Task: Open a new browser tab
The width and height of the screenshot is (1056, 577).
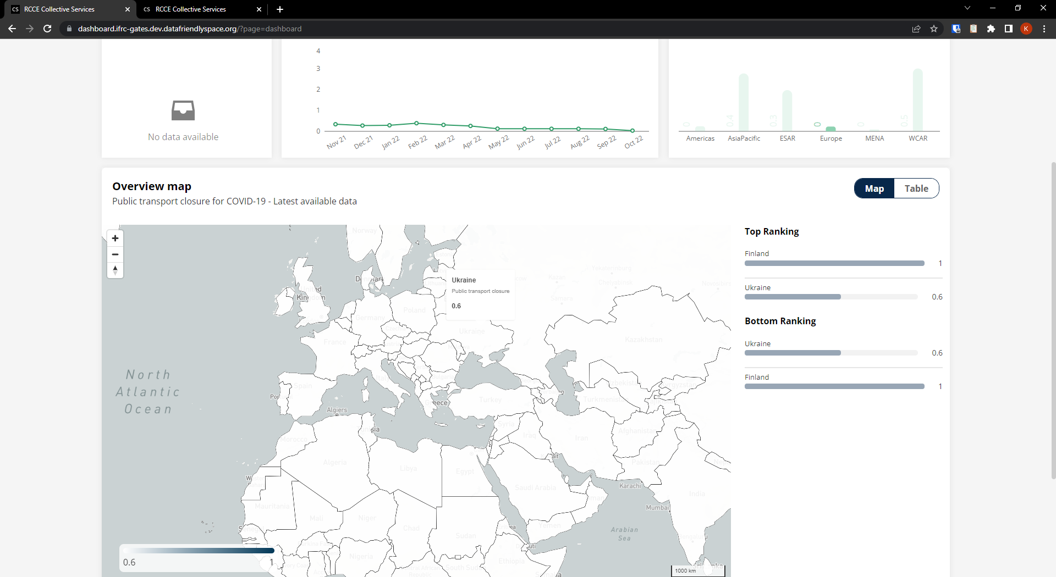Action: click(x=279, y=9)
